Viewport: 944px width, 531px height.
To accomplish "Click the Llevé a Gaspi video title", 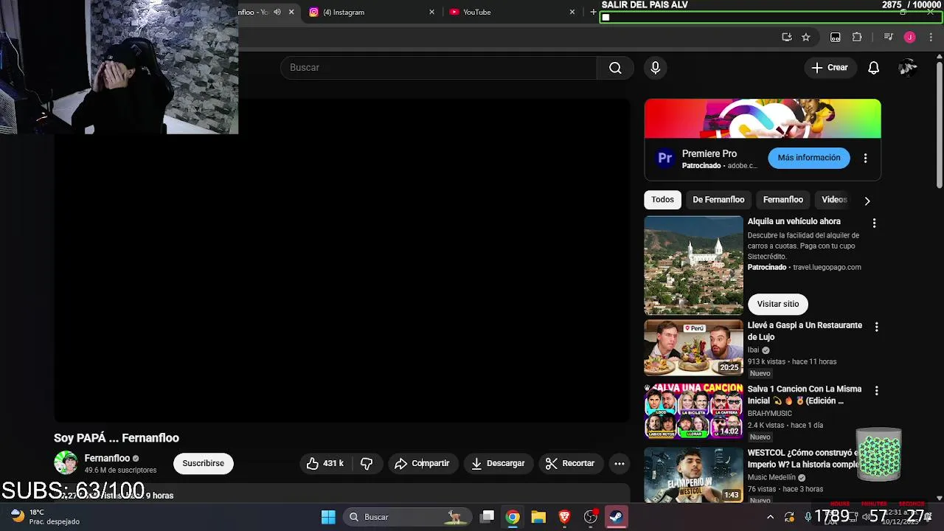I will click(x=805, y=331).
